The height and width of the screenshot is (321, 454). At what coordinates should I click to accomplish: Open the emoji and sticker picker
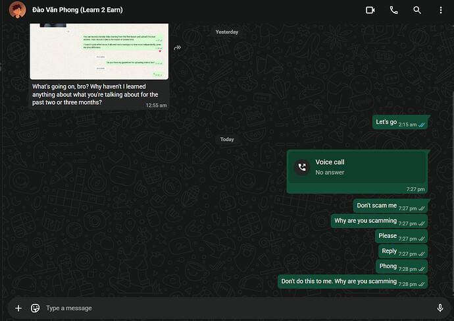click(x=35, y=308)
